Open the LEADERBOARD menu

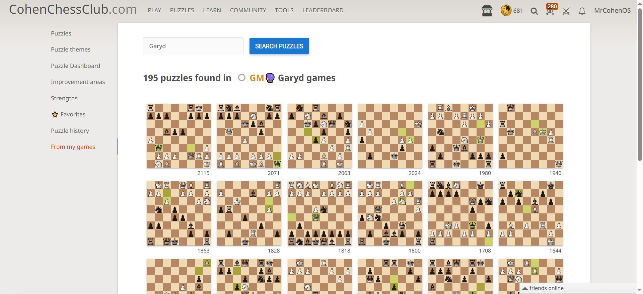click(x=323, y=10)
